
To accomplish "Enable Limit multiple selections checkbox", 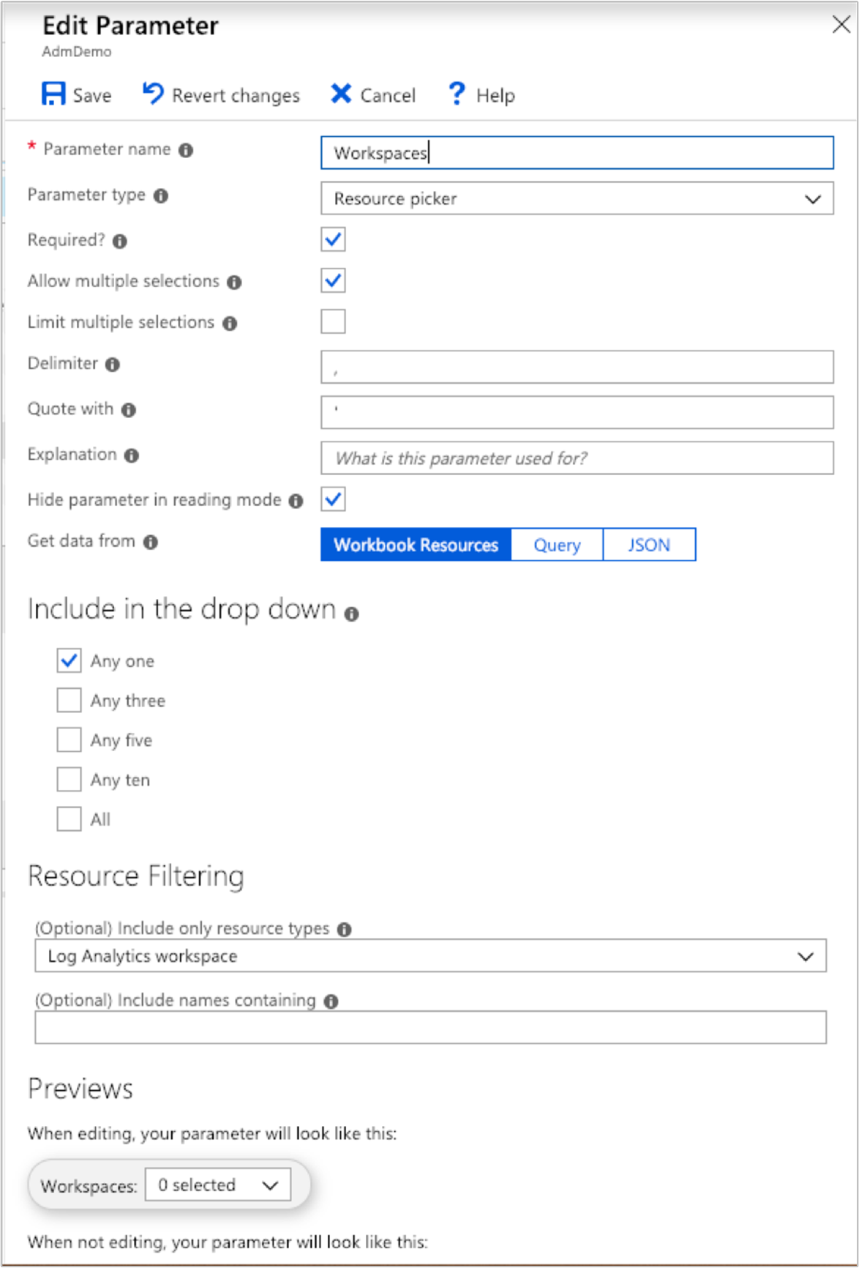I will (x=333, y=321).
